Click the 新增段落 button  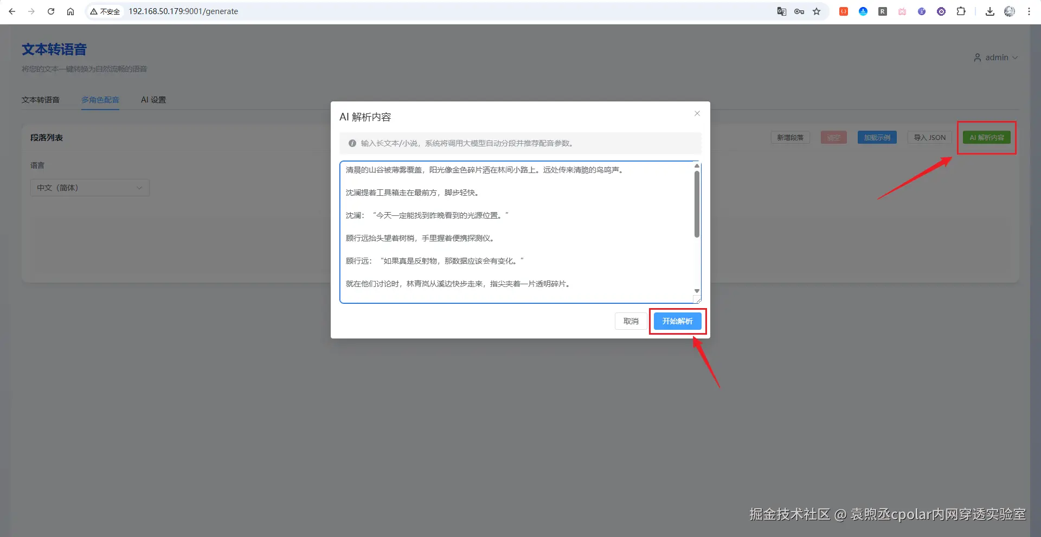tap(790, 138)
